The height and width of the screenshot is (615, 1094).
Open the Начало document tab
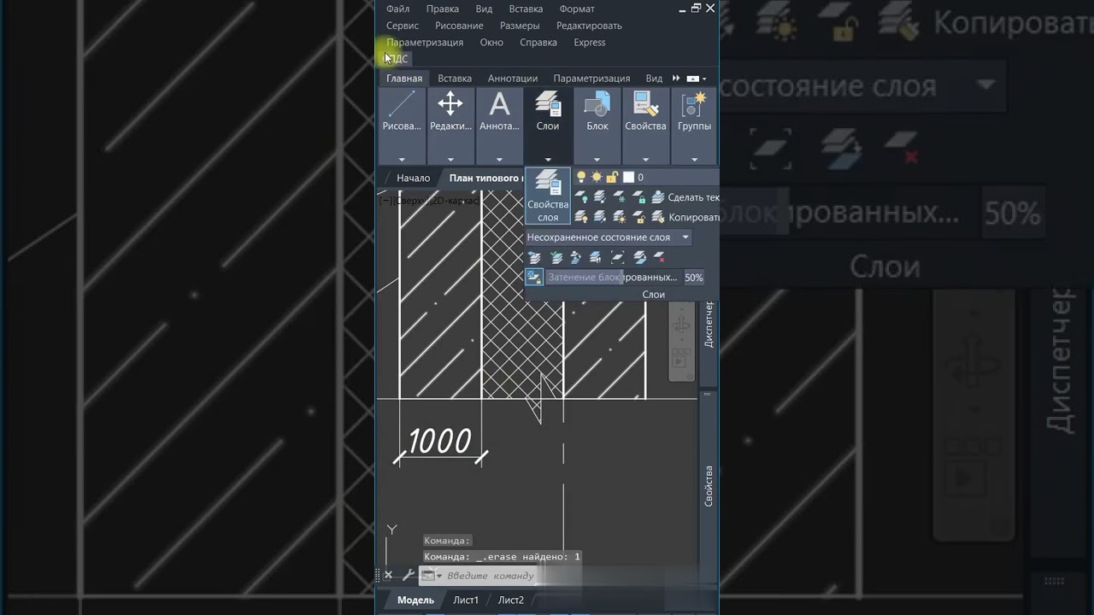click(x=414, y=178)
